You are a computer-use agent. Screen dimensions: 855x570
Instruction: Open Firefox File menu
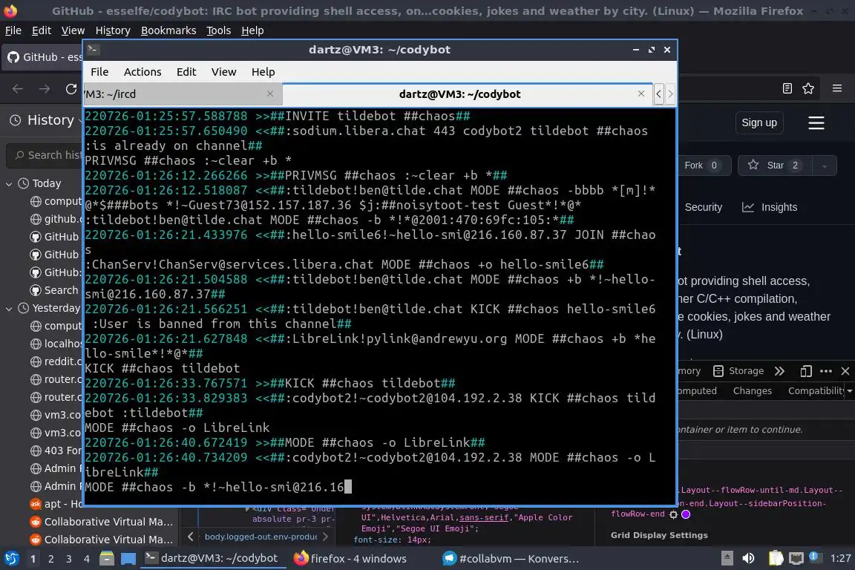coord(13,30)
